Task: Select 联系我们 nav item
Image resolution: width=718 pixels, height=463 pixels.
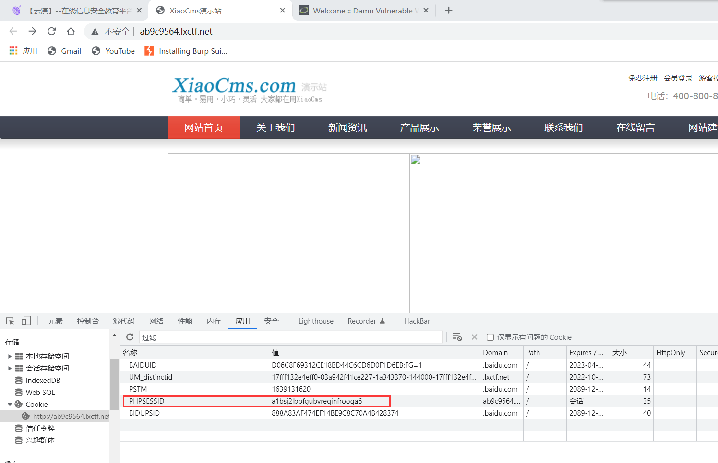Action: [x=564, y=127]
